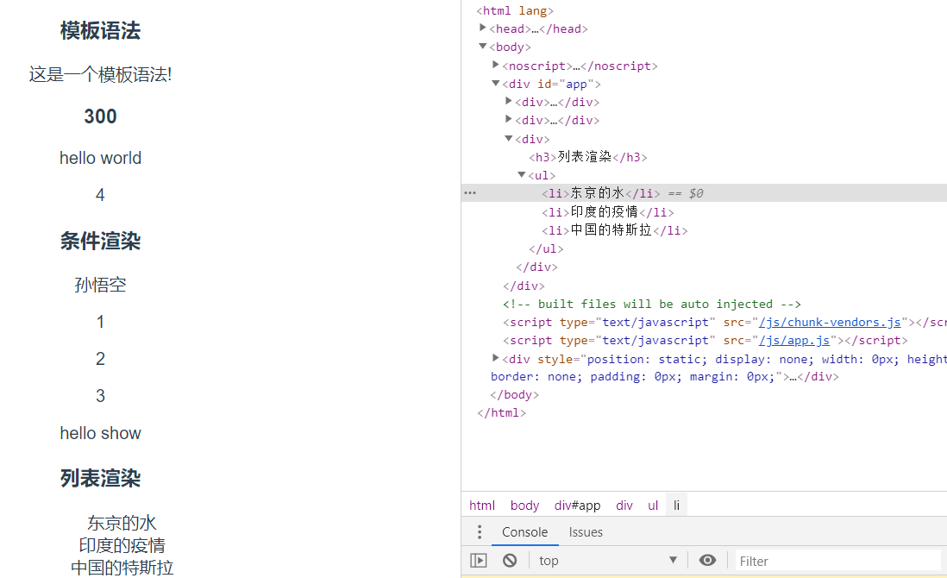The width and height of the screenshot is (947, 578).
Task: Select li in the breadcrumb trail
Action: click(676, 506)
